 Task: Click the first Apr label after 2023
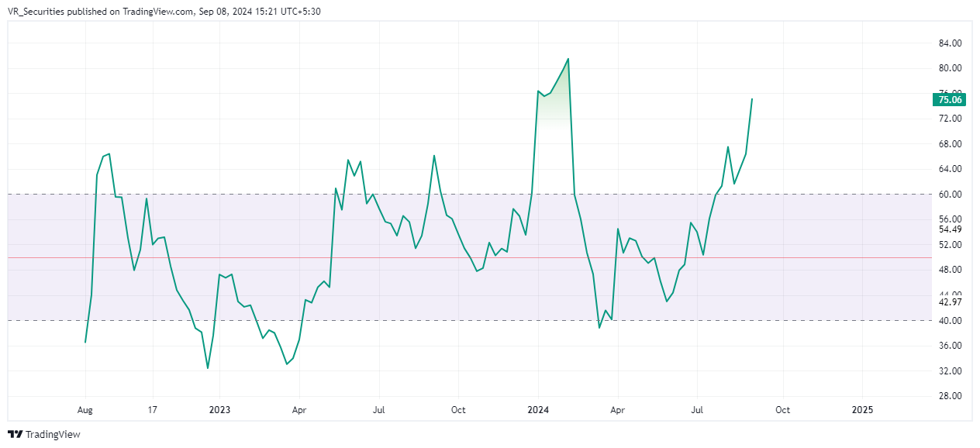[299, 409]
